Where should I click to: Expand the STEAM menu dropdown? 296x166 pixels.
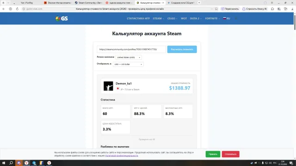tap(158, 18)
